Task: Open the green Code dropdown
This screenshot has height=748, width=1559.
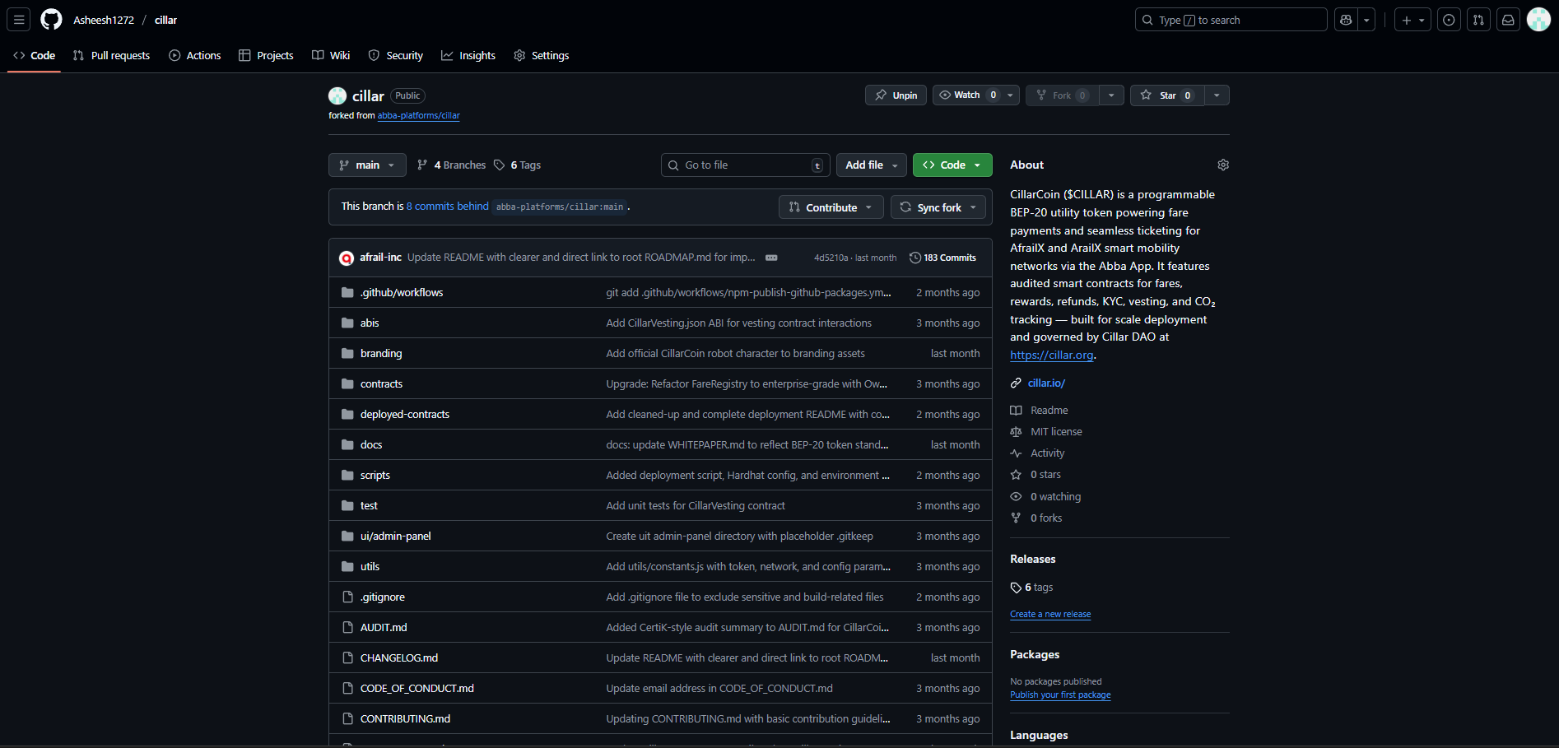Action: click(952, 165)
